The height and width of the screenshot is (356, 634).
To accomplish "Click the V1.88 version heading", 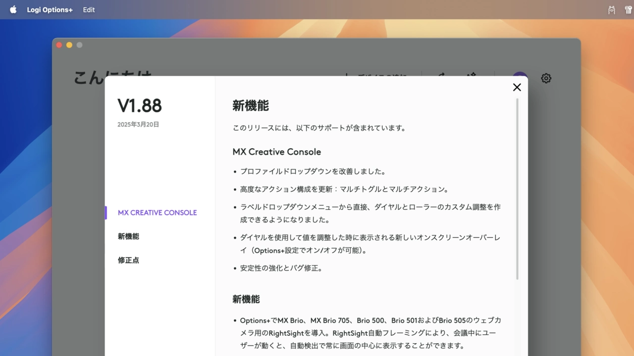I will pyautogui.click(x=139, y=106).
